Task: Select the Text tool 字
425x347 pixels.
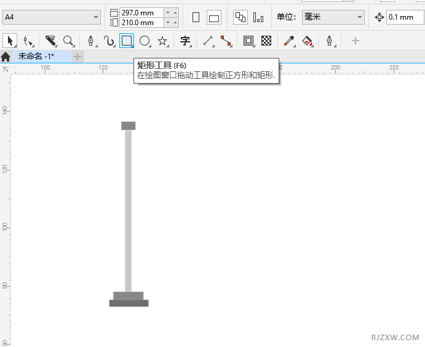Action: [185, 41]
